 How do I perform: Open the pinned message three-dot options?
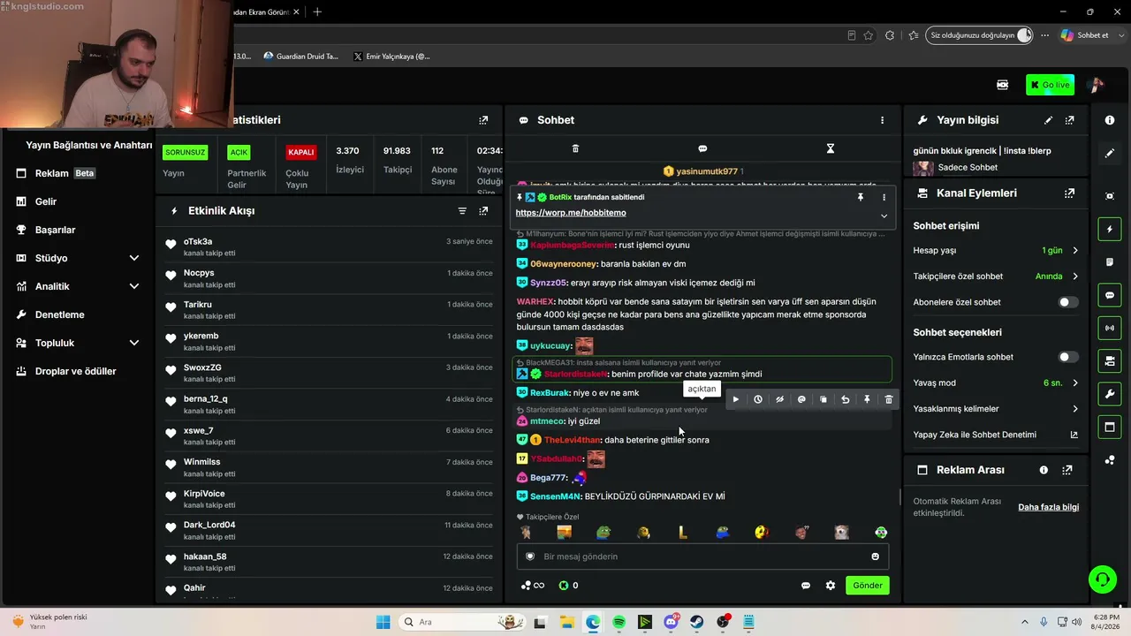884,197
